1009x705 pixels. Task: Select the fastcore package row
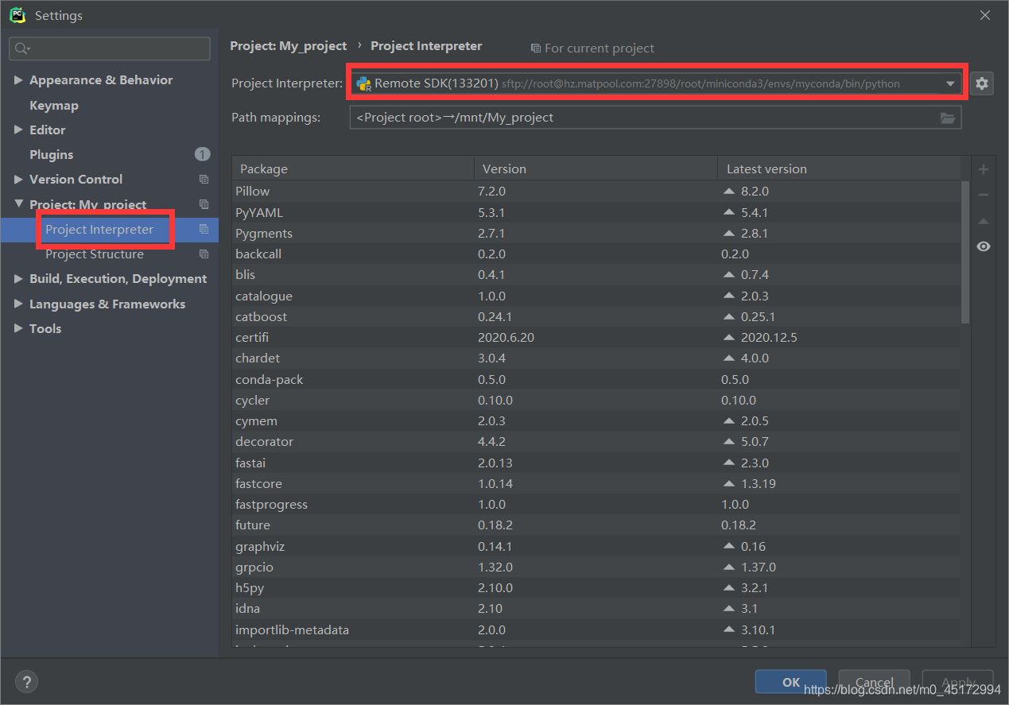coord(596,484)
